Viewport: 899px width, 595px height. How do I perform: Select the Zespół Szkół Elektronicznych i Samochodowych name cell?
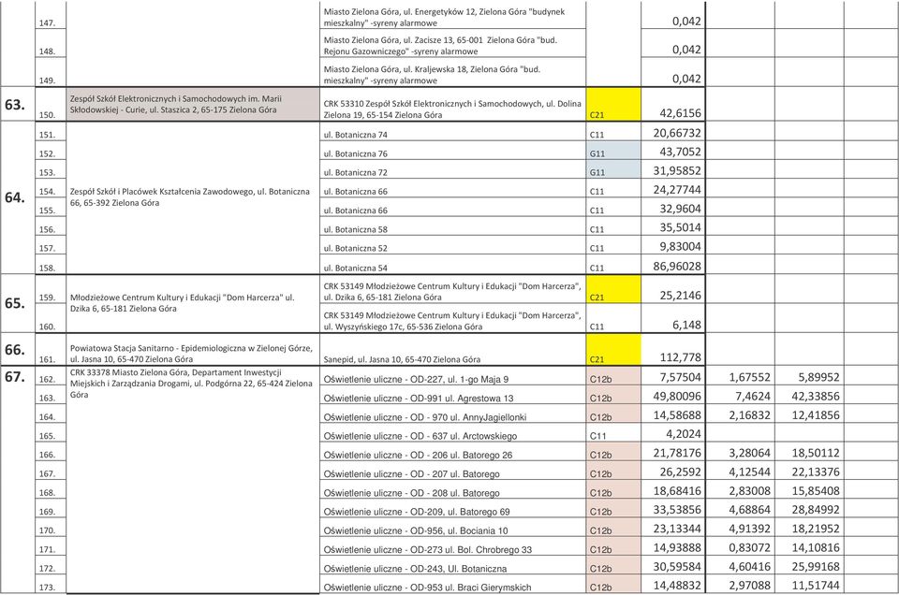193,104
